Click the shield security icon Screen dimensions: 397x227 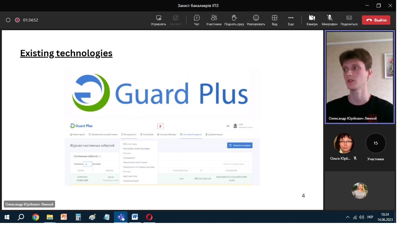tap(8, 20)
